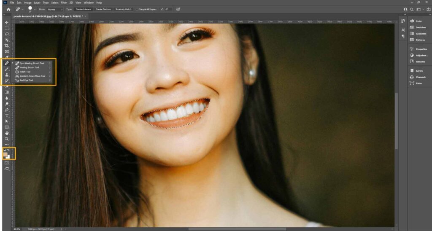
Task: Swap foreground and background colors
Action: point(8,150)
